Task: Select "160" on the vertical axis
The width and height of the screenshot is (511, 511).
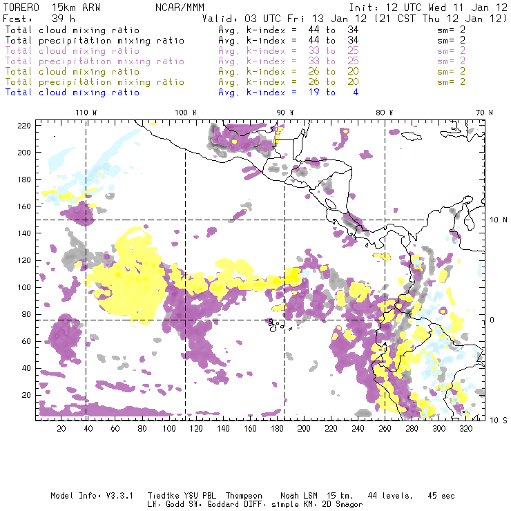Action: click(24, 206)
